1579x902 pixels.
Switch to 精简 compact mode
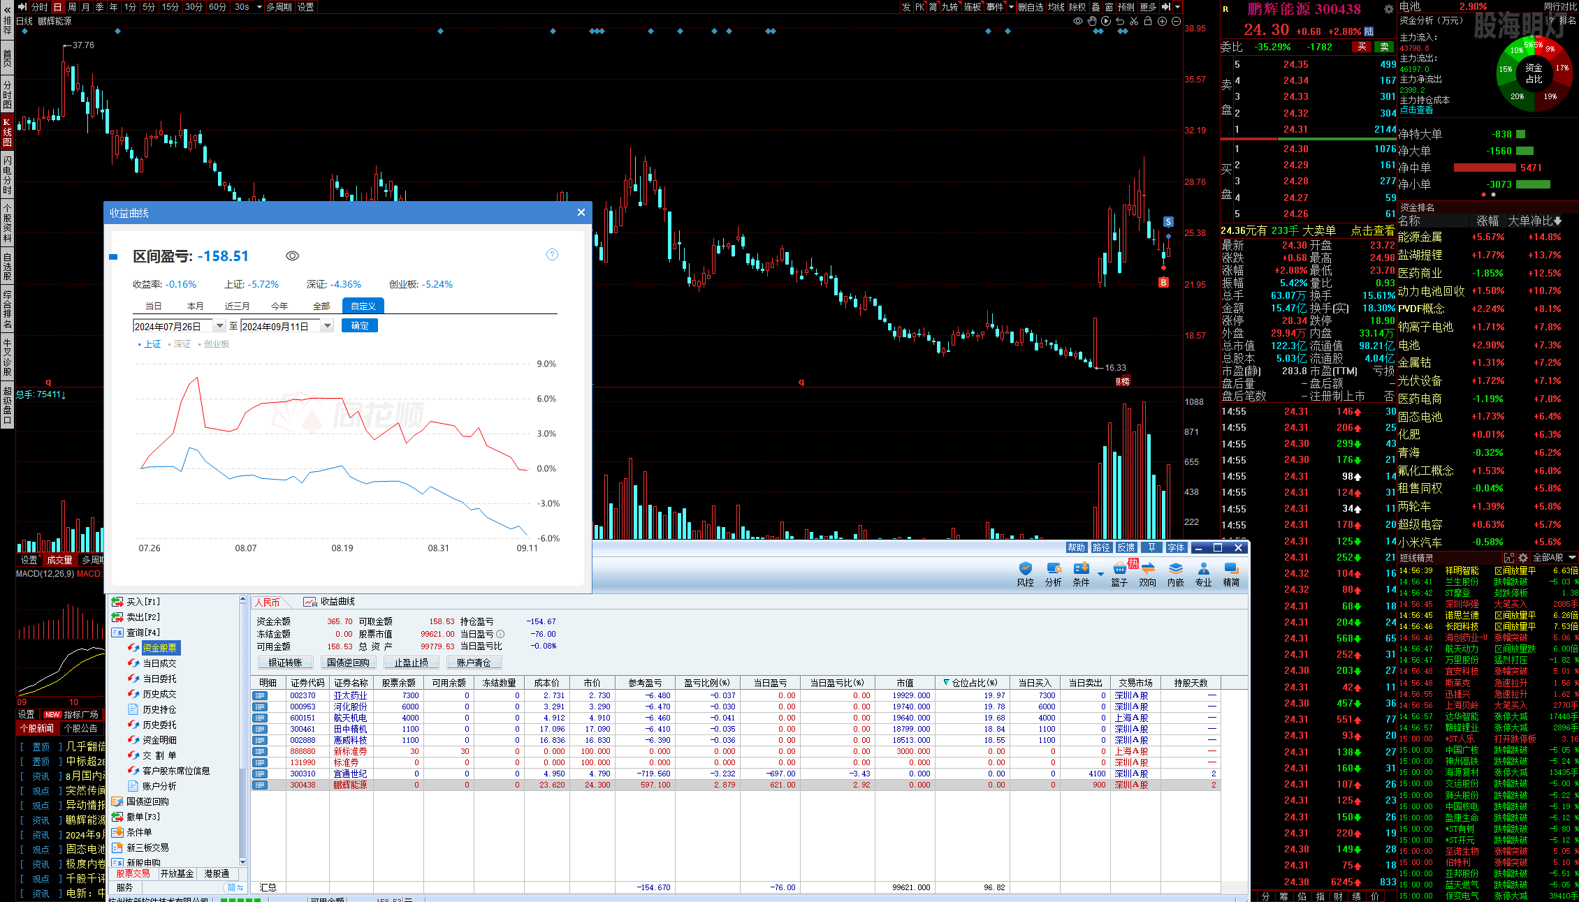1231,574
